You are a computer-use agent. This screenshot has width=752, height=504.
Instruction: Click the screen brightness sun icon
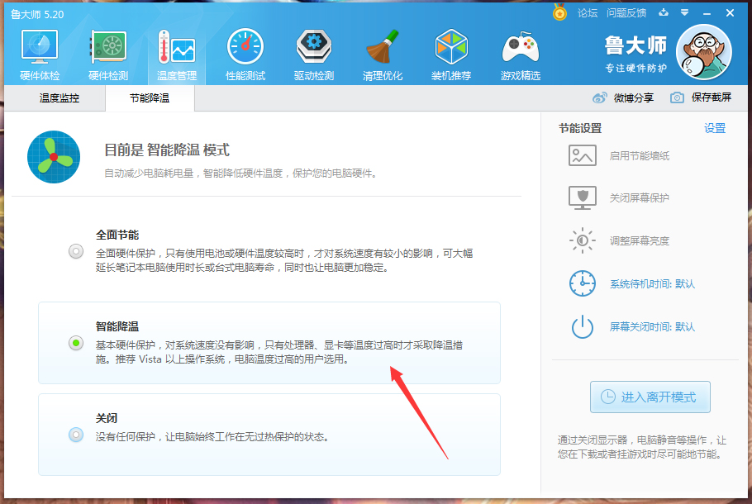[x=583, y=240]
